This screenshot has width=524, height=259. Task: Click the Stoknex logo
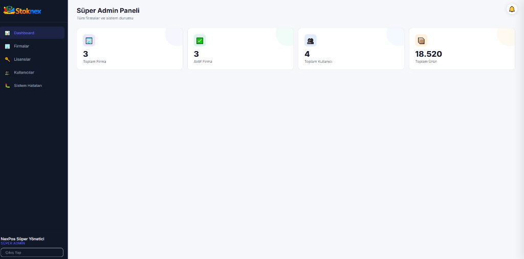[22, 11]
